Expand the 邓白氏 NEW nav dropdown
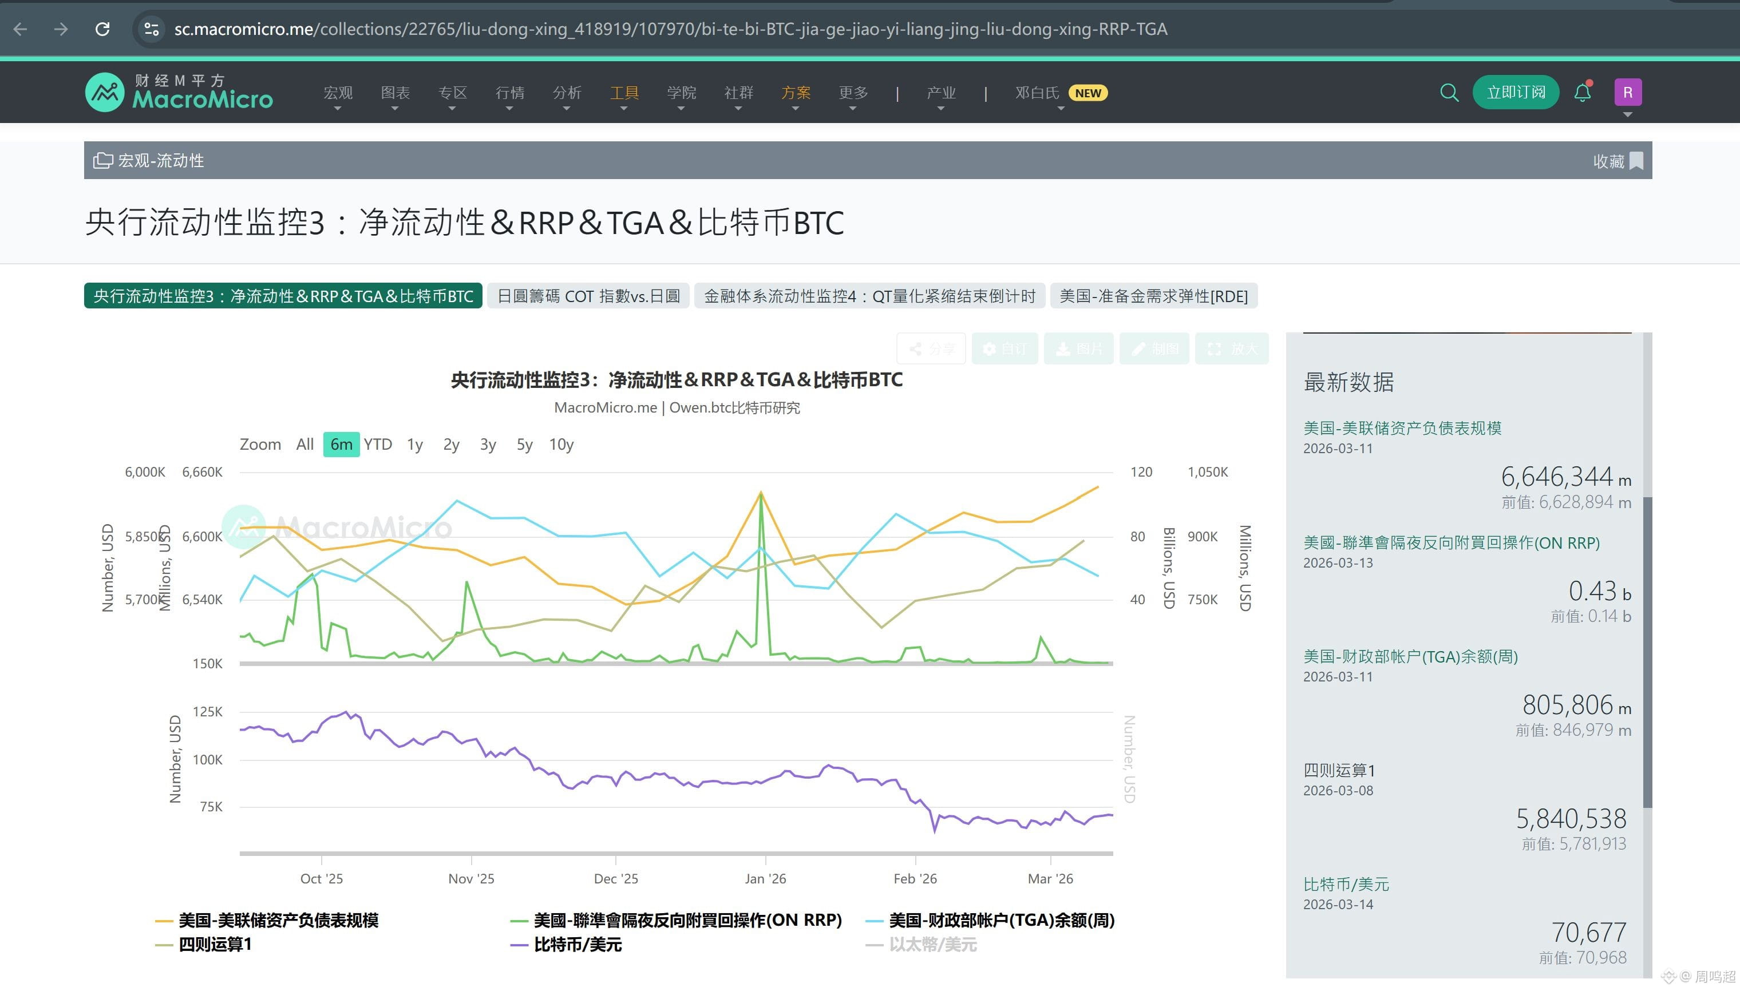Viewport: 1740px width, 991px height. 1061,93
